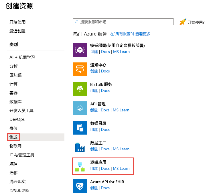Click the rocket icon beside 开始使用?
Screen dimensions: 215x195
pyautogui.click(x=183, y=22)
